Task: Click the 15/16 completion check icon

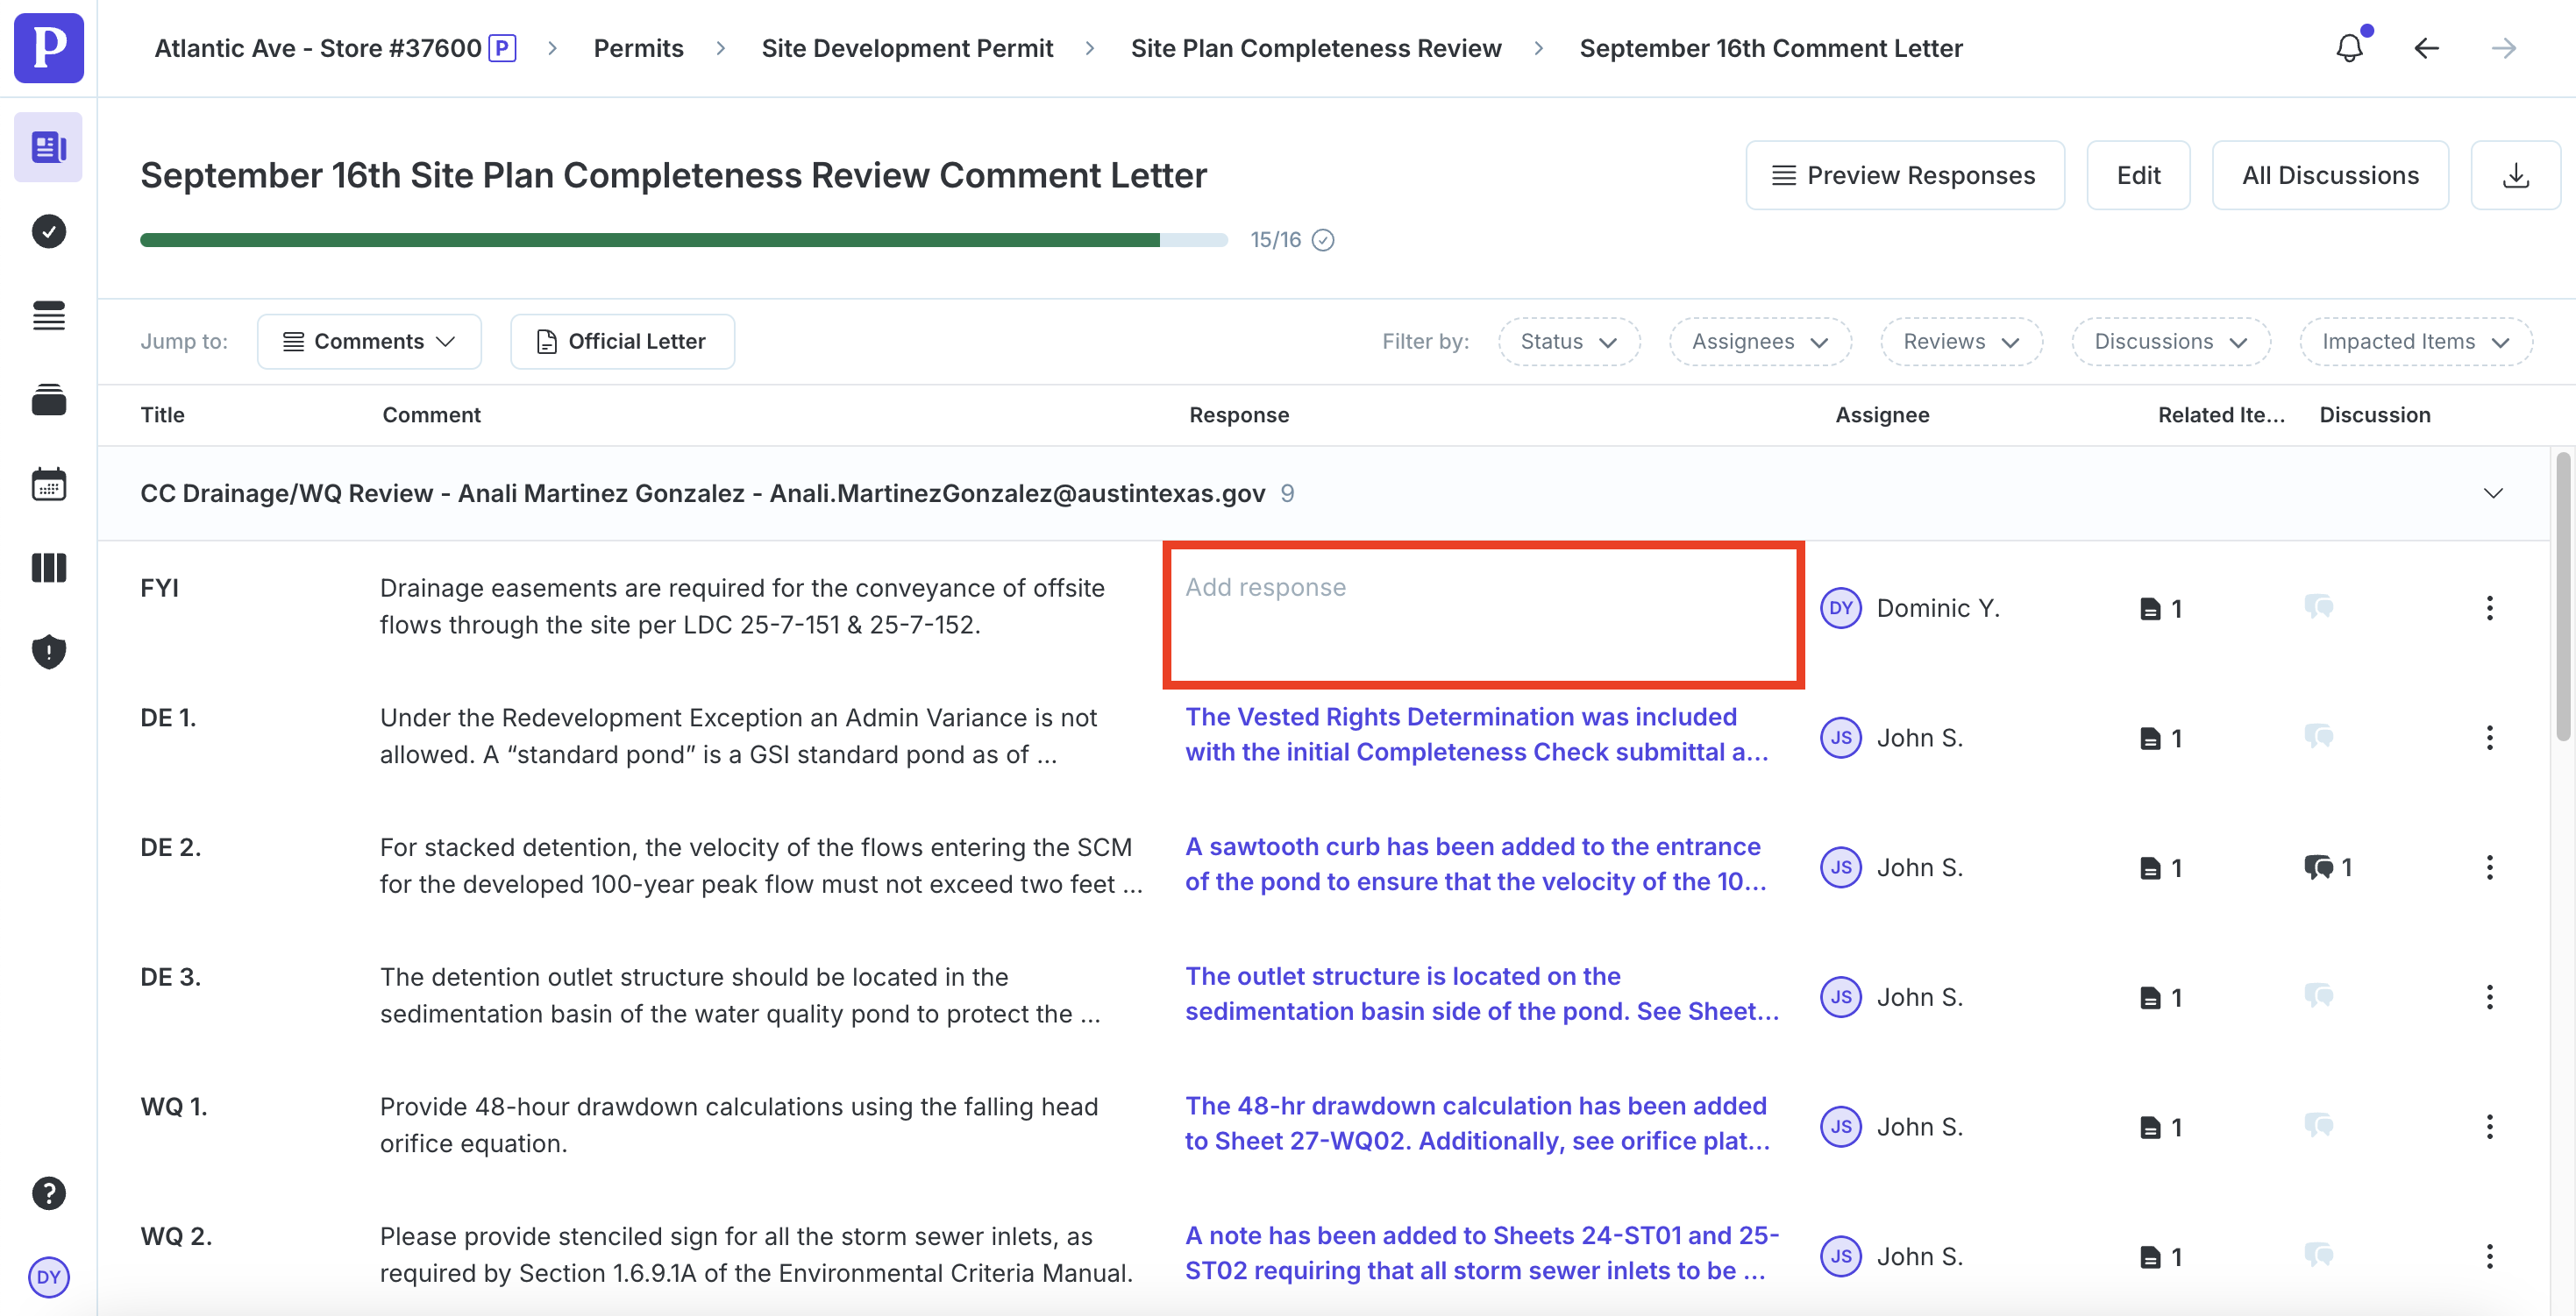Action: pos(1323,241)
